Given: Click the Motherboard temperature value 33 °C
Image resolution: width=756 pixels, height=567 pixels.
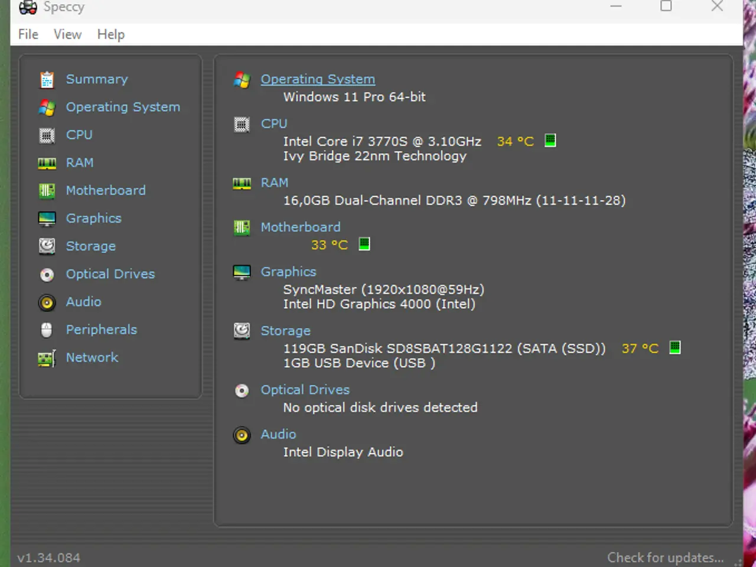Looking at the screenshot, I should click(x=330, y=245).
